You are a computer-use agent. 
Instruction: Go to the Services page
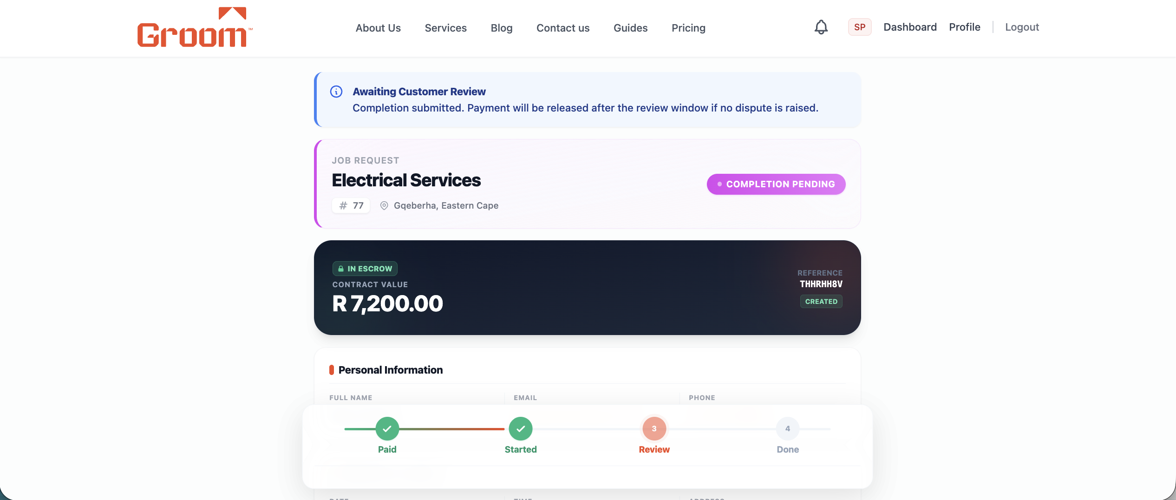pos(445,28)
